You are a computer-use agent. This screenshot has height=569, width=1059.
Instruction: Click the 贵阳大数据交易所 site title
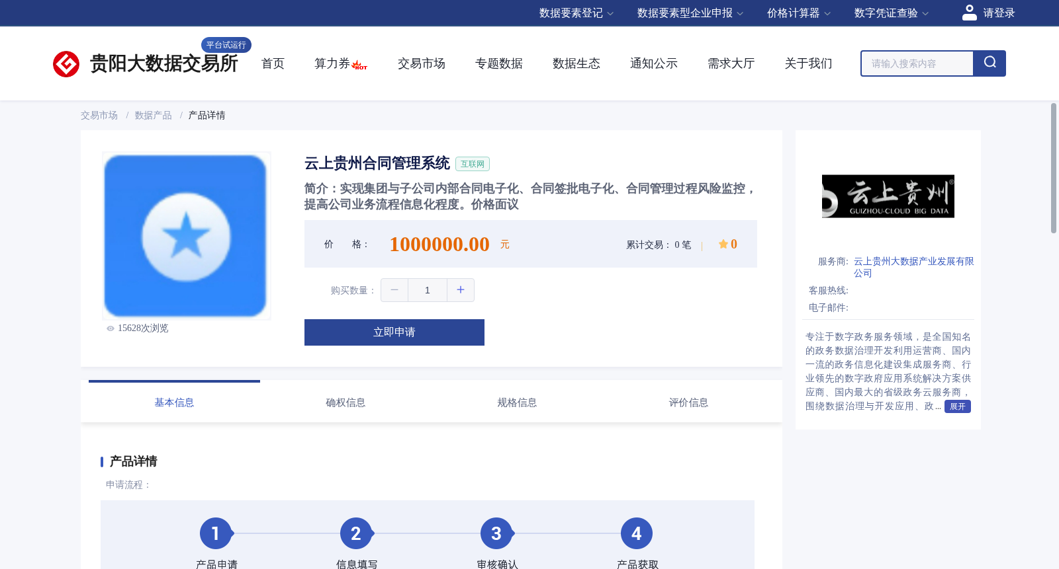click(163, 64)
